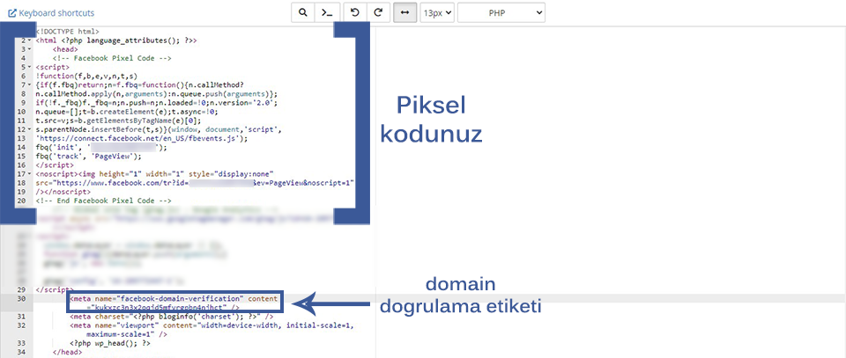Screen dimensions: 846x358
Task: Click the closing </head> tag line
Action: click(x=67, y=352)
